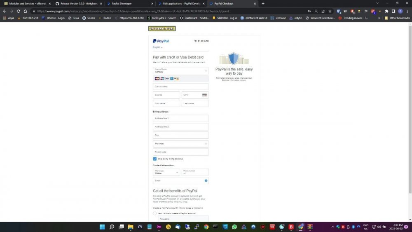Click the CVV card hint icon
The image size is (412, 232).
pyautogui.click(x=204, y=95)
